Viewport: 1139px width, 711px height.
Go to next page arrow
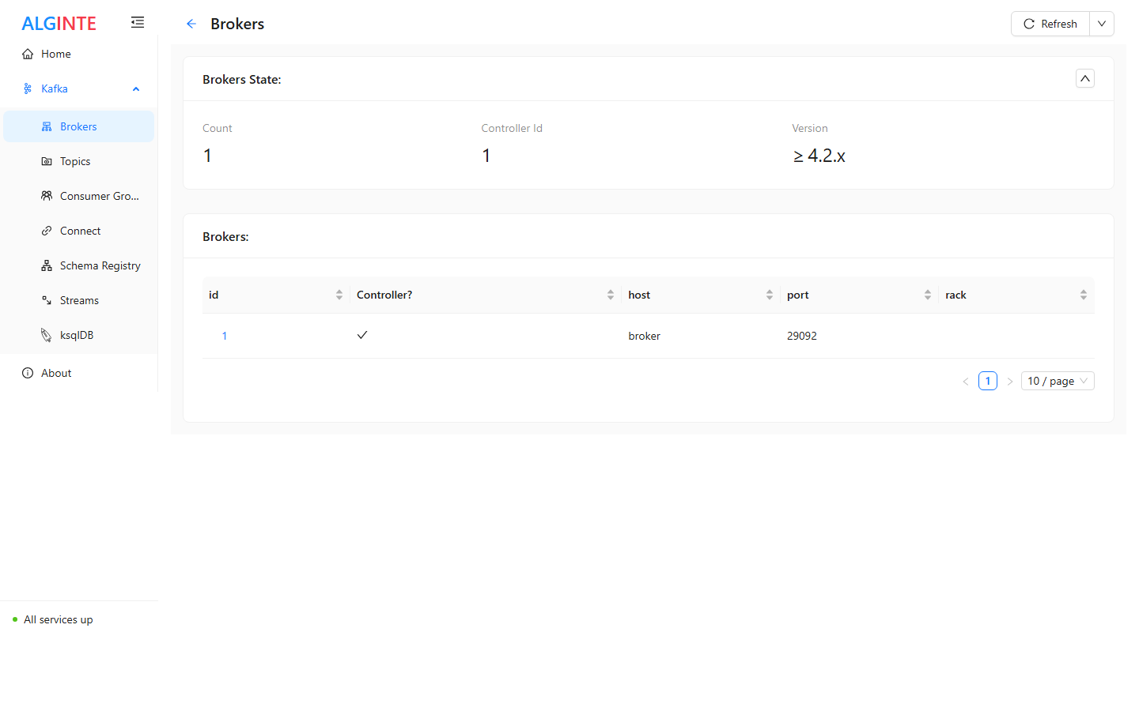coord(1010,381)
